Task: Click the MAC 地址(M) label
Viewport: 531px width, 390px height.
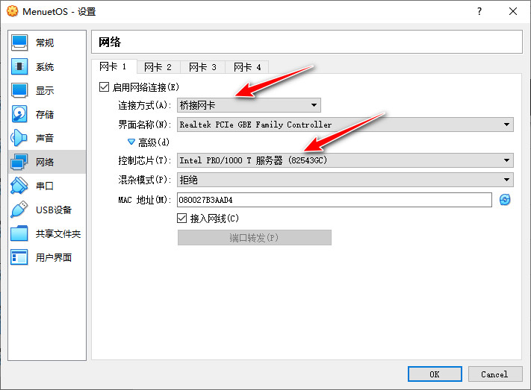Action: pos(144,200)
